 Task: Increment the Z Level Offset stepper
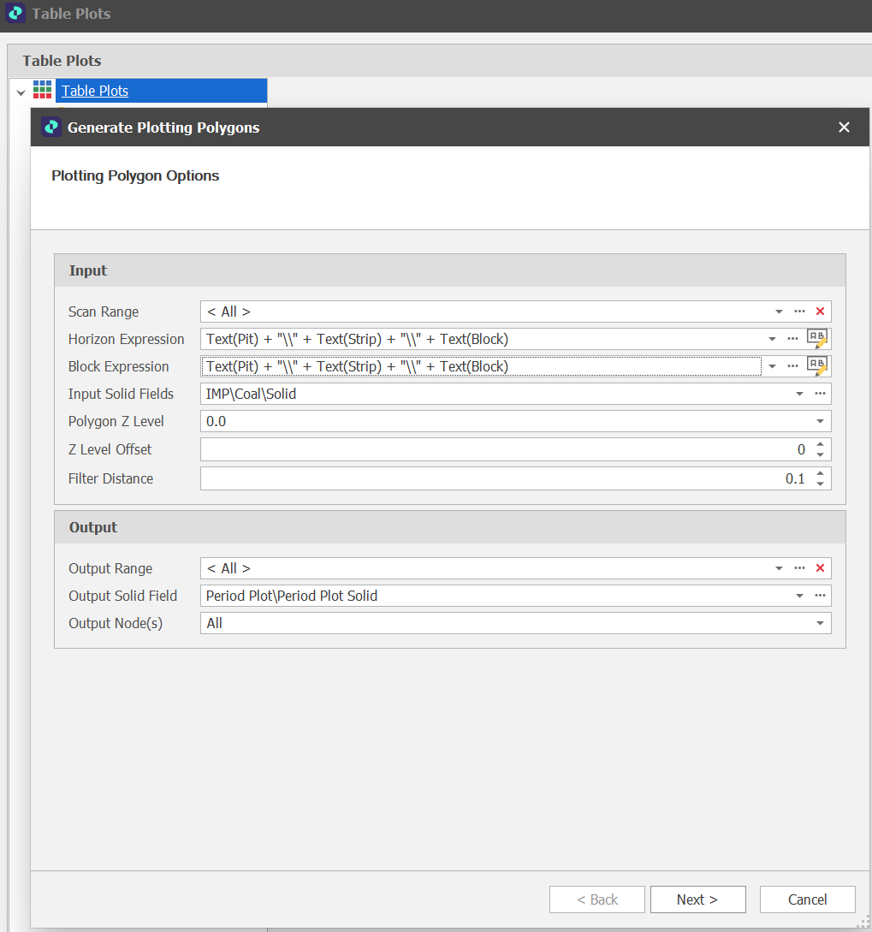pyautogui.click(x=820, y=444)
